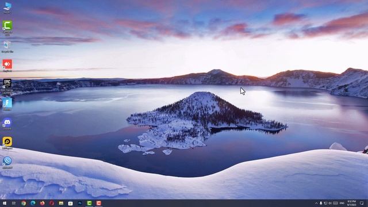Viewport: 368px width, 207px height.
Task: Open network status tray icon
Action: [x=325, y=203]
